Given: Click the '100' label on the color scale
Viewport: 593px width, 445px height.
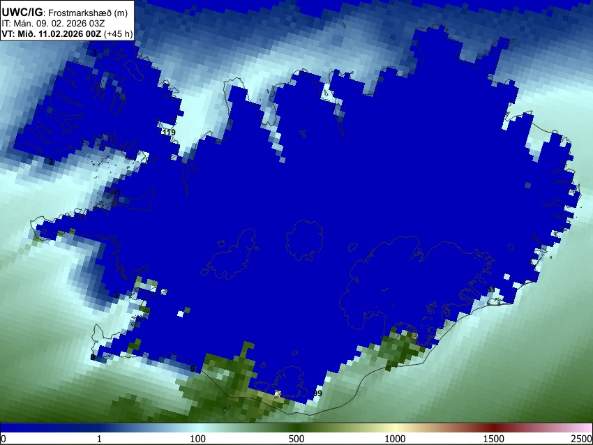Looking at the screenshot, I should (198, 439).
